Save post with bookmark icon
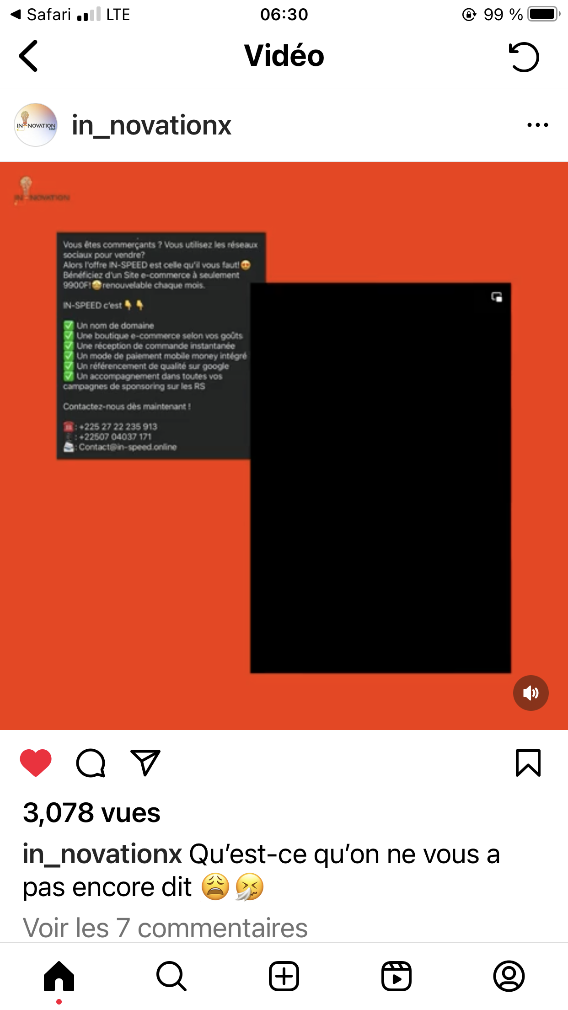Screen dimensions: 568x1010 point(528,763)
